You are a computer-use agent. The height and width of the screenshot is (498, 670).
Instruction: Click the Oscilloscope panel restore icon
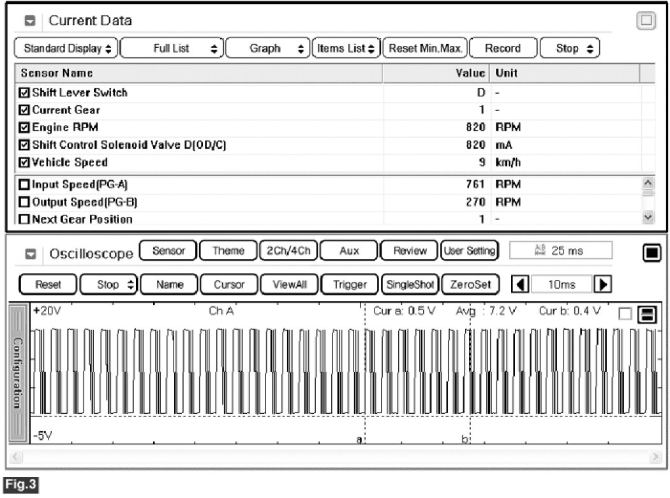point(651,253)
